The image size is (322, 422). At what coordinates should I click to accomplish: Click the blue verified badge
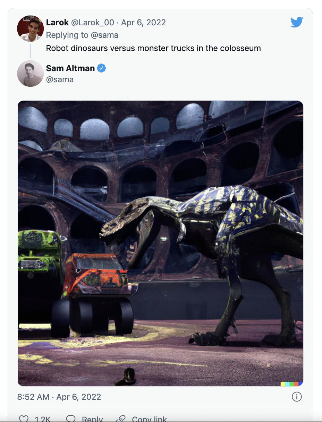[x=101, y=68]
